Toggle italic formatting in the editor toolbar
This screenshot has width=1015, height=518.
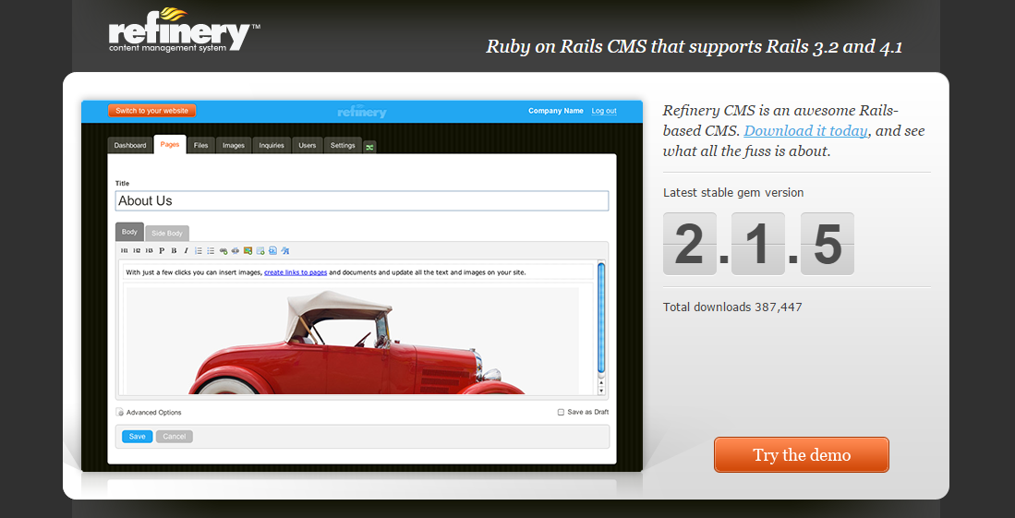pos(186,250)
